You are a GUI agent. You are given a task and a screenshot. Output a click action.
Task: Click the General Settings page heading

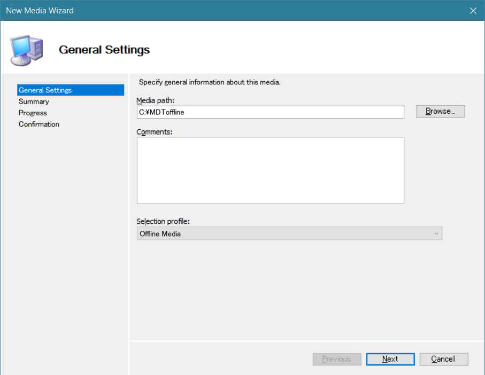tap(104, 50)
